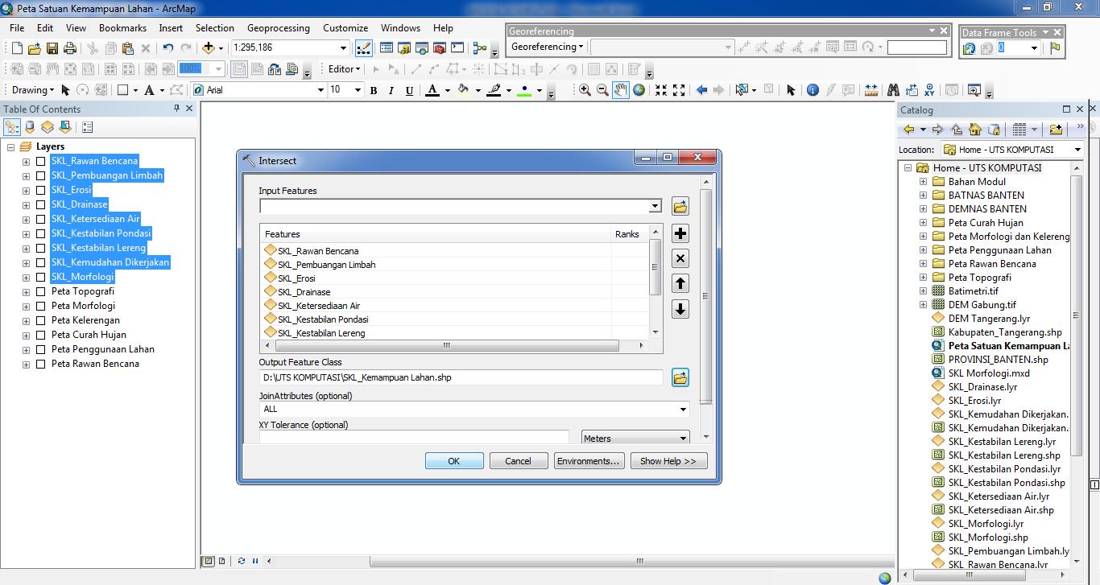Screen dimensions: 1100x585
Task: Open the Geoprocessing menu
Action: (x=279, y=27)
